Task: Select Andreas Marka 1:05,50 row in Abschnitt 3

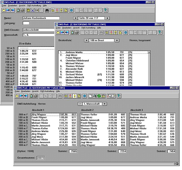Action: (x=152, y=117)
